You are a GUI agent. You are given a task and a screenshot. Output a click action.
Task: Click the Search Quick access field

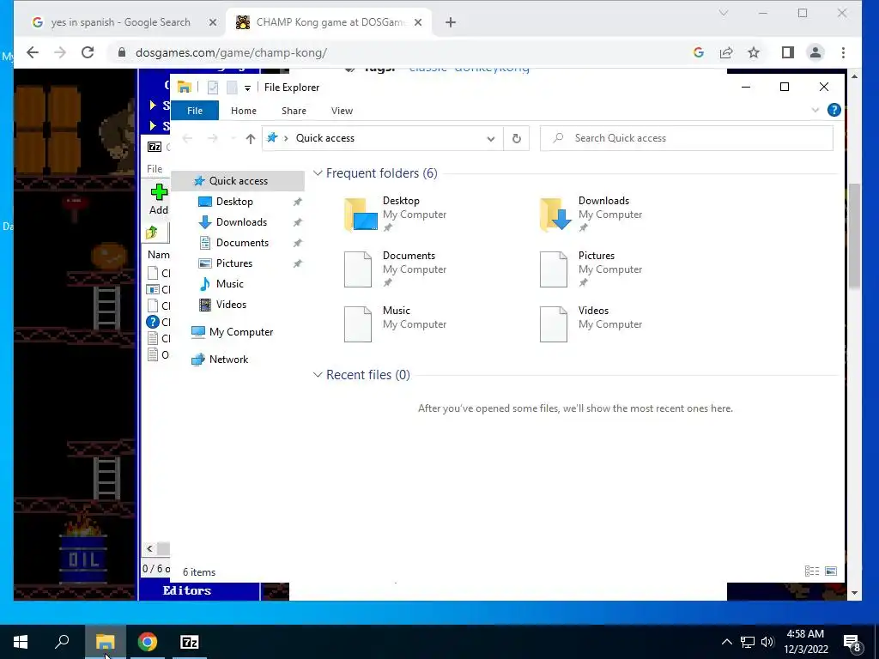tap(687, 138)
